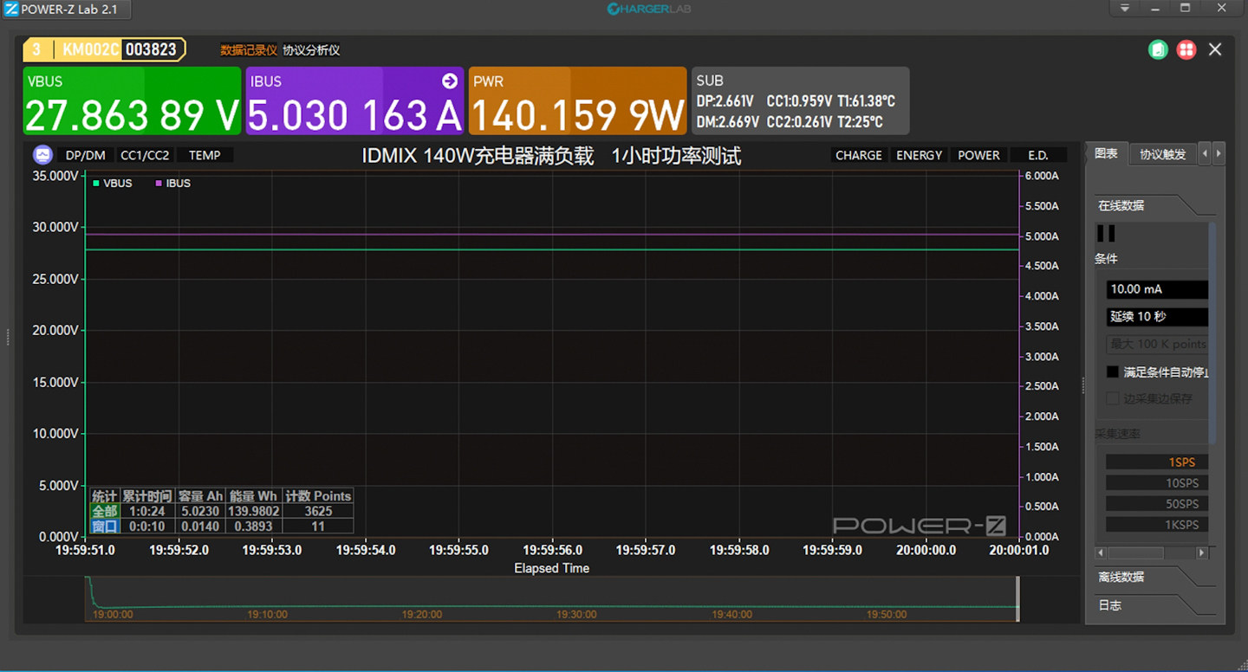Click the gray SUB readout tile
The height and width of the screenshot is (672, 1248).
801,100
